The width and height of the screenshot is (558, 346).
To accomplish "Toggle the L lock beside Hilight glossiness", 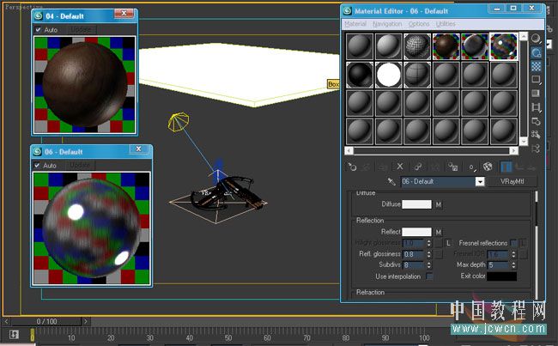I will [448, 243].
